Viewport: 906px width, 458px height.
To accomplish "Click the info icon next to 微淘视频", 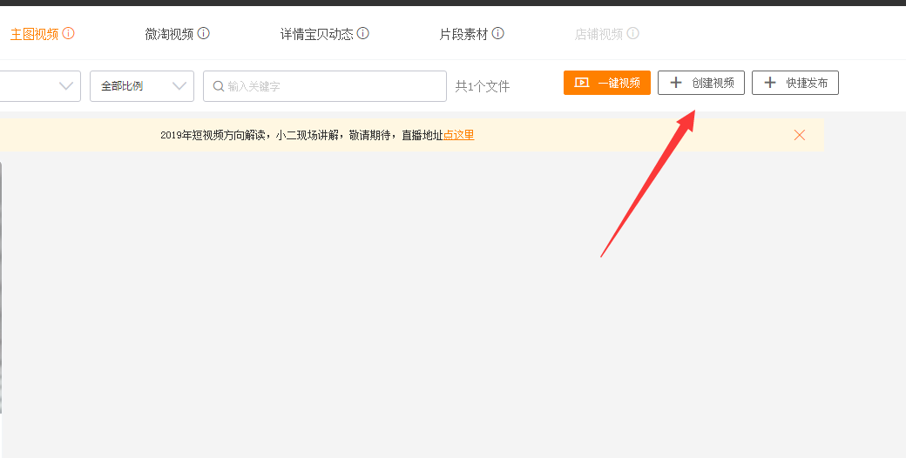I will click(x=204, y=34).
